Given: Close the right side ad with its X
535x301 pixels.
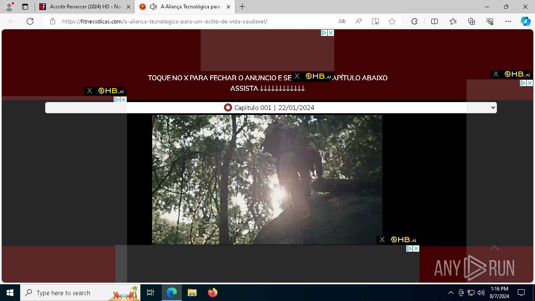Looking at the screenshot, I should coord(530,83).
